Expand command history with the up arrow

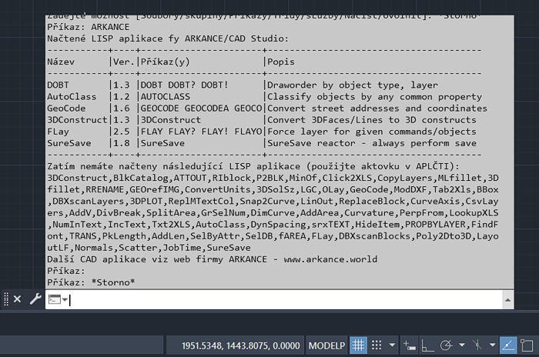(507, 300)
